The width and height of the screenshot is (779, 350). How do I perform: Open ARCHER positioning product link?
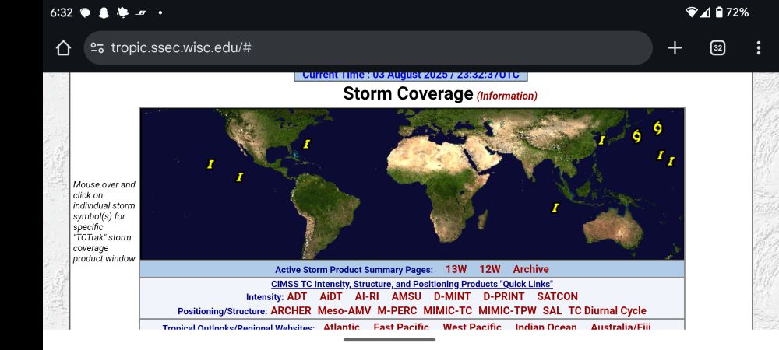coord(291,311)
